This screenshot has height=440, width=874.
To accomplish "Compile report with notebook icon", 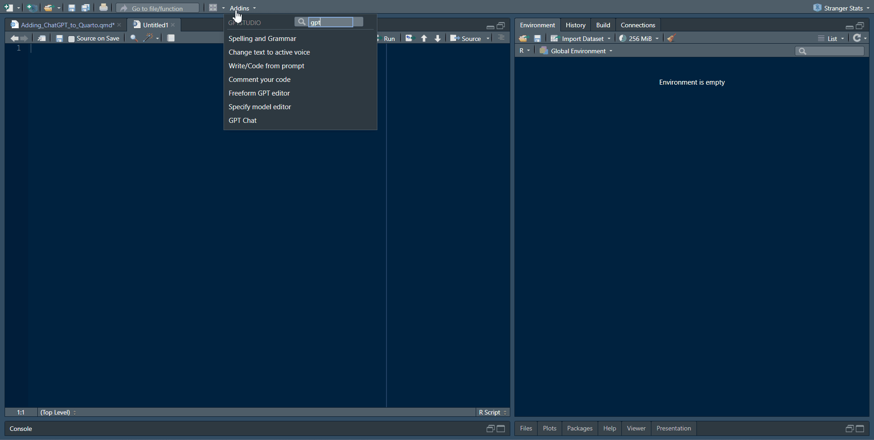I will 171,38.
